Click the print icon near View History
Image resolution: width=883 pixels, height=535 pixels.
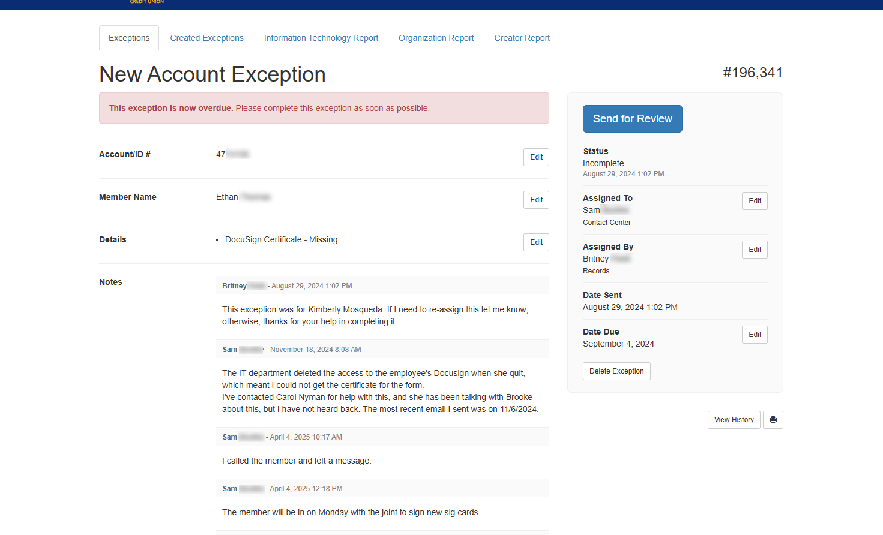point(773,419)
